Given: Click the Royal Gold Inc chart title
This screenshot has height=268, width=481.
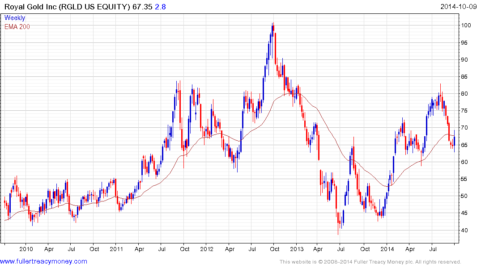Looking at the screenshot, I should pos(67,7).
